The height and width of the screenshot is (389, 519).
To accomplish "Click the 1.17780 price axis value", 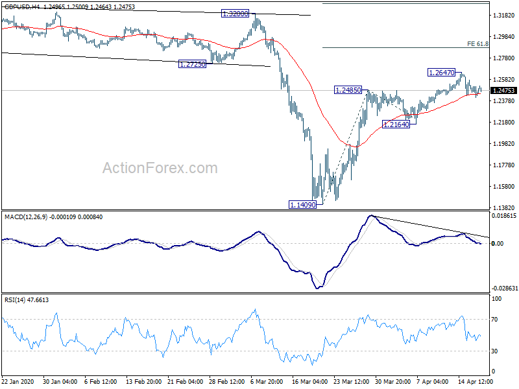I will click(504, 165).
